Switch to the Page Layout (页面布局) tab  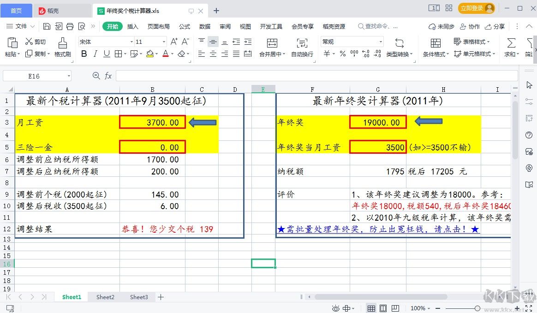coord(159,26)
